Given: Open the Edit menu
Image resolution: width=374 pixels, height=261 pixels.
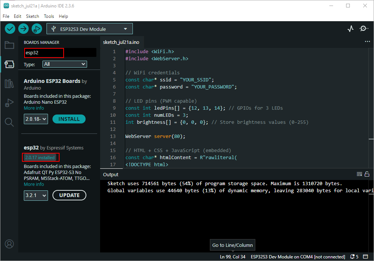Looking at the screenshot, I should pos(17,16).
